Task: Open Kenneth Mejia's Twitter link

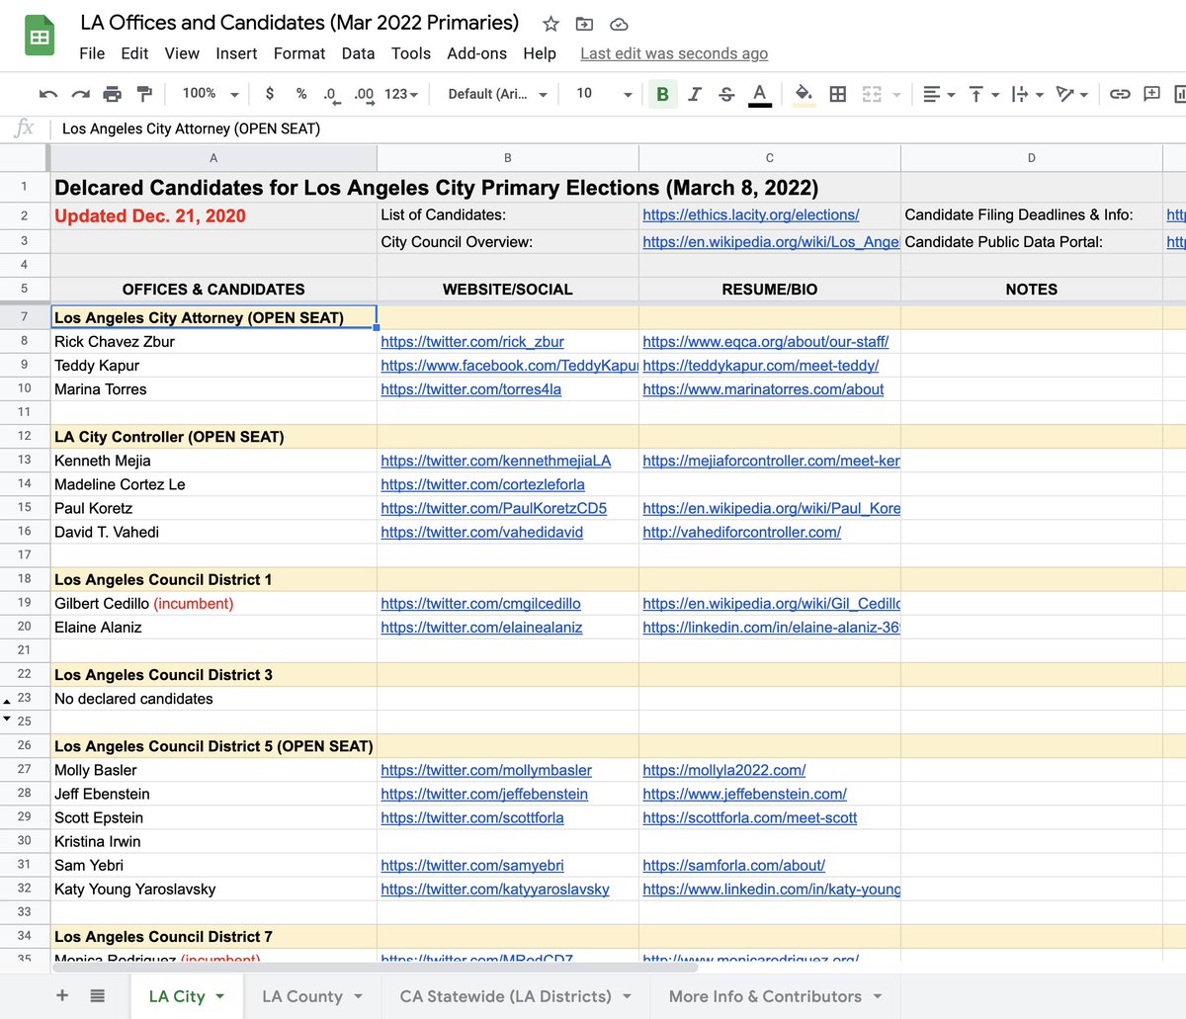Action: pos(496,460)
